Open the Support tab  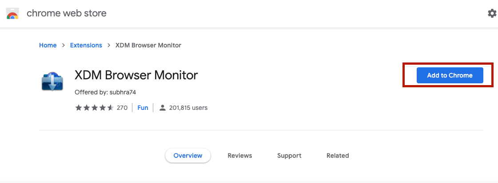coord(289,156)
